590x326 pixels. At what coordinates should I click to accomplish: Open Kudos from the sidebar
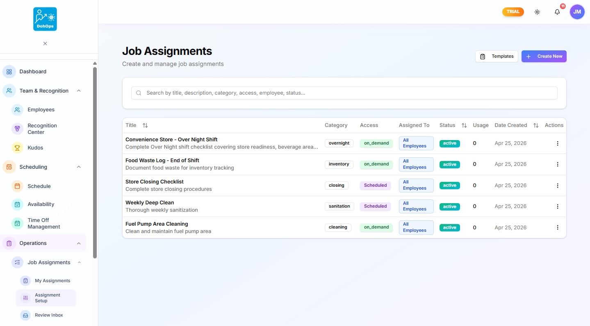17,147
